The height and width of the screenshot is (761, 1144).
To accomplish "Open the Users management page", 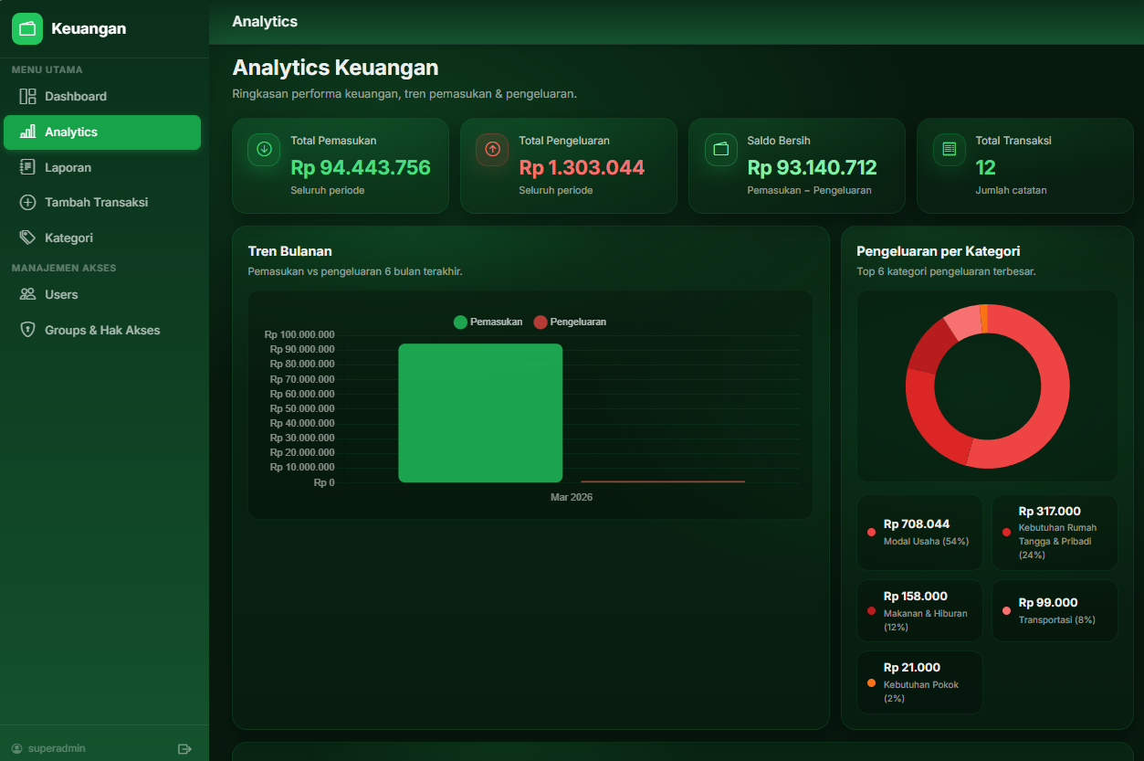I will click(x=61, y=295).
